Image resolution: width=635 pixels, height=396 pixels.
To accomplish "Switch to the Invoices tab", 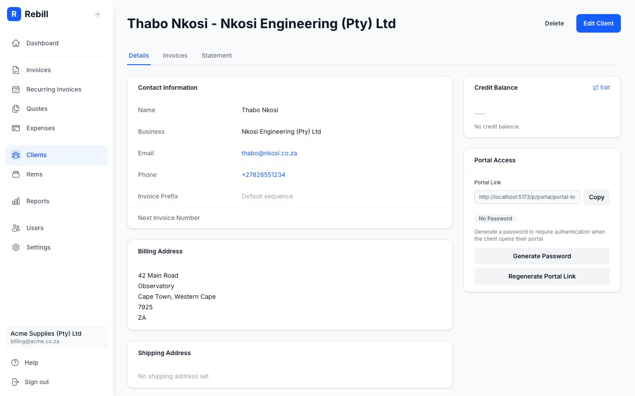I will pos(175,55).
